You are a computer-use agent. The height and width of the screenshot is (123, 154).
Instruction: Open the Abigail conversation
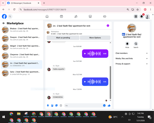click(x=22, y=47)
